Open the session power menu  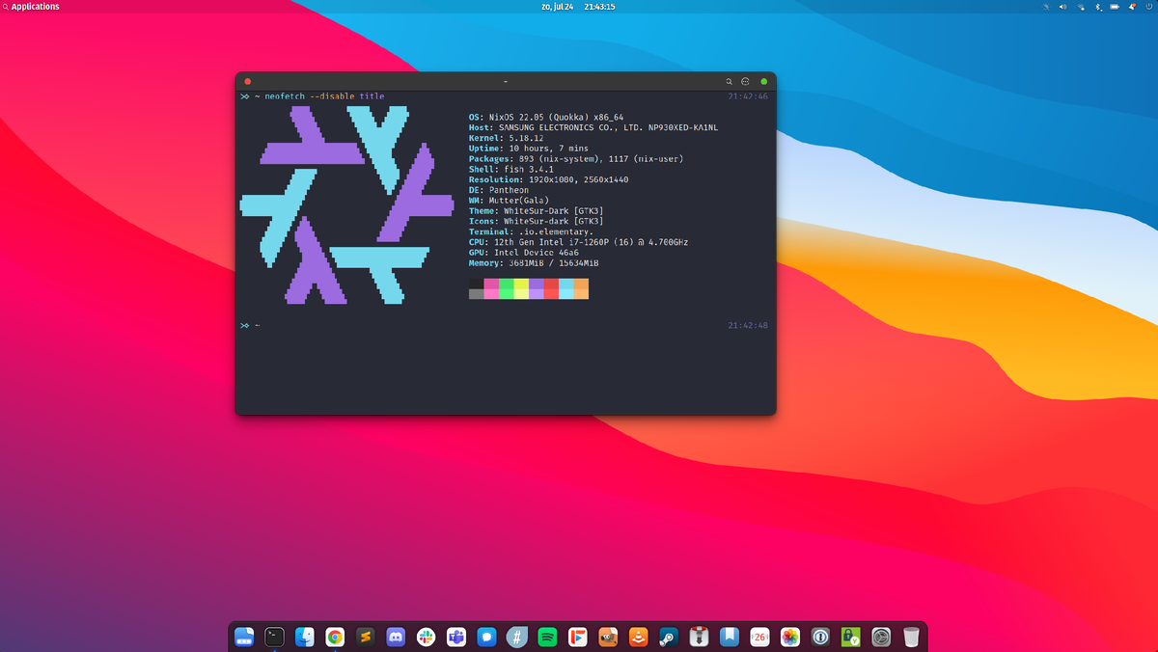click(x=1148, y=7)
